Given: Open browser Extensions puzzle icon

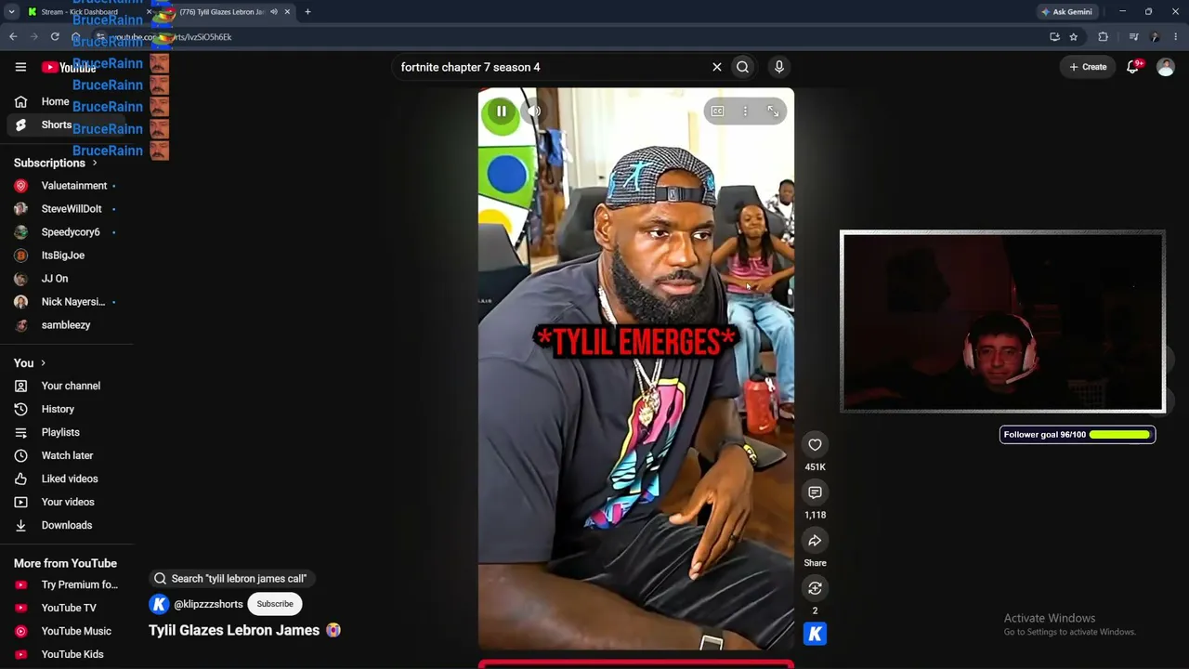Looking at the screenshot, I should pyautogui.click(x=1103, y=37).
